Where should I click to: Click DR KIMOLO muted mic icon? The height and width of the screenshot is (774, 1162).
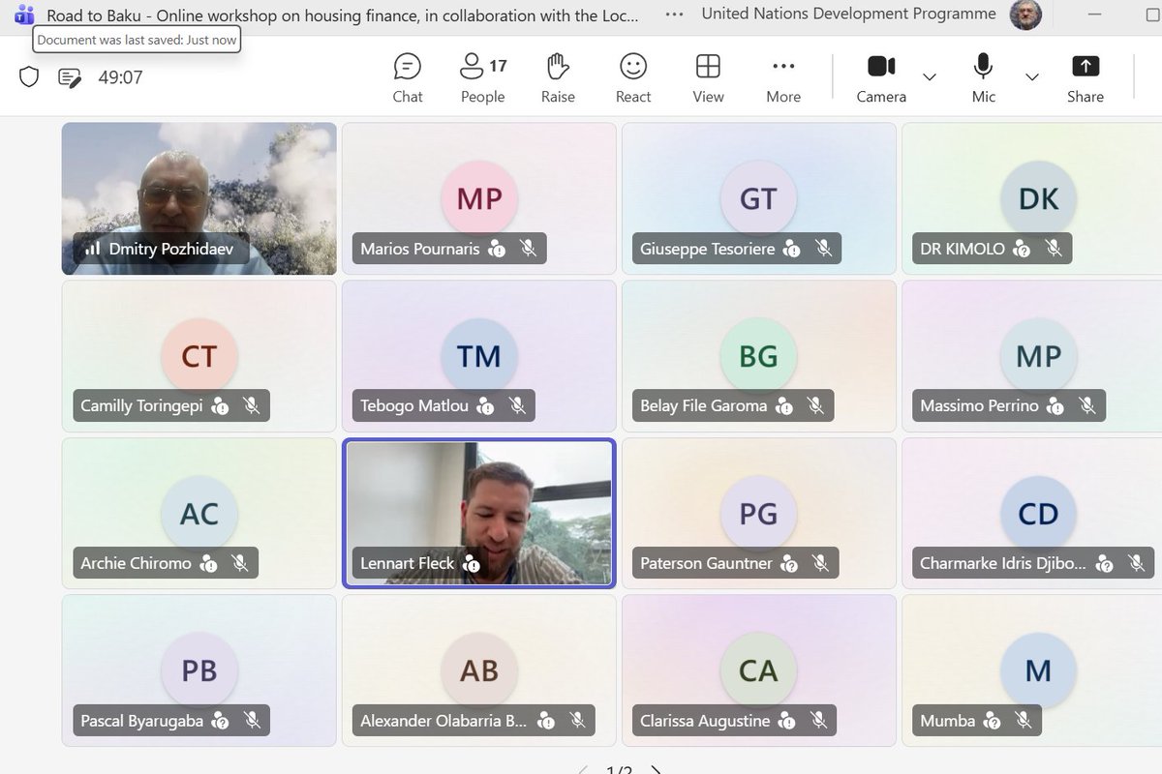[x=1054, y=249]
